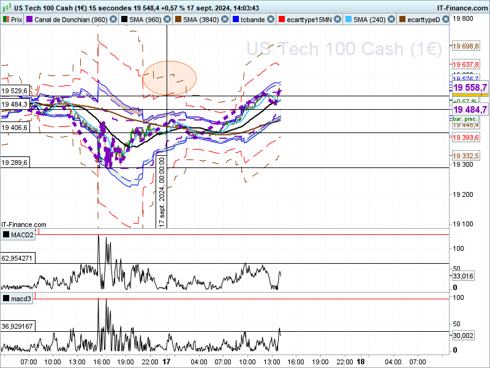This screenshot has height=368, width=490.
Task: Close the tcbande indicator
Action: coord(271,20)
